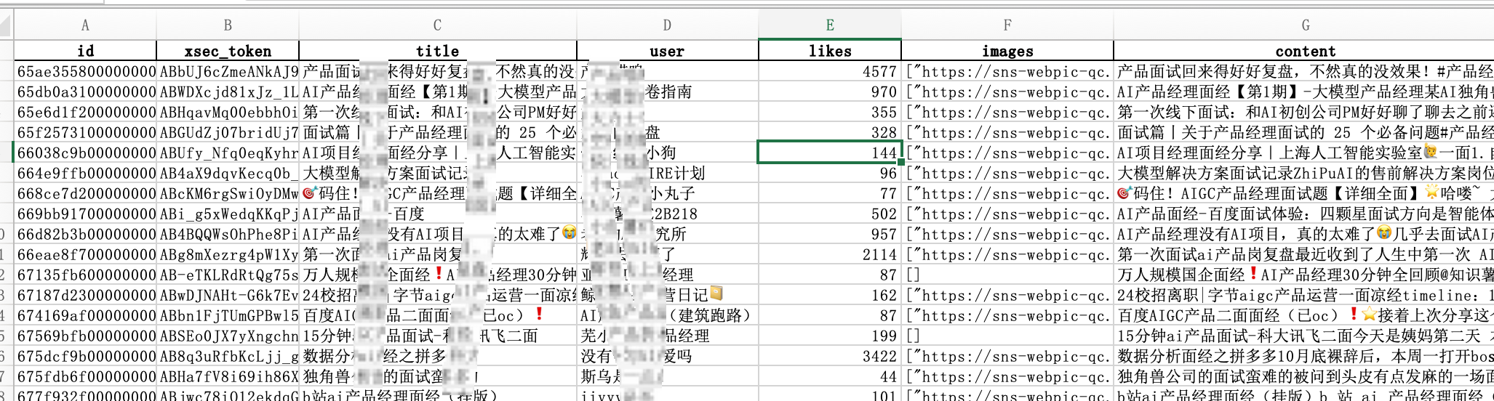Select column G header

point(1304,25)
